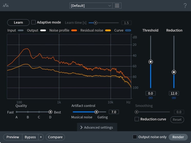Toggle the link icon under Reduction
Image resolution: width=191 pixels, height=143 pixels.
(174, 98)
